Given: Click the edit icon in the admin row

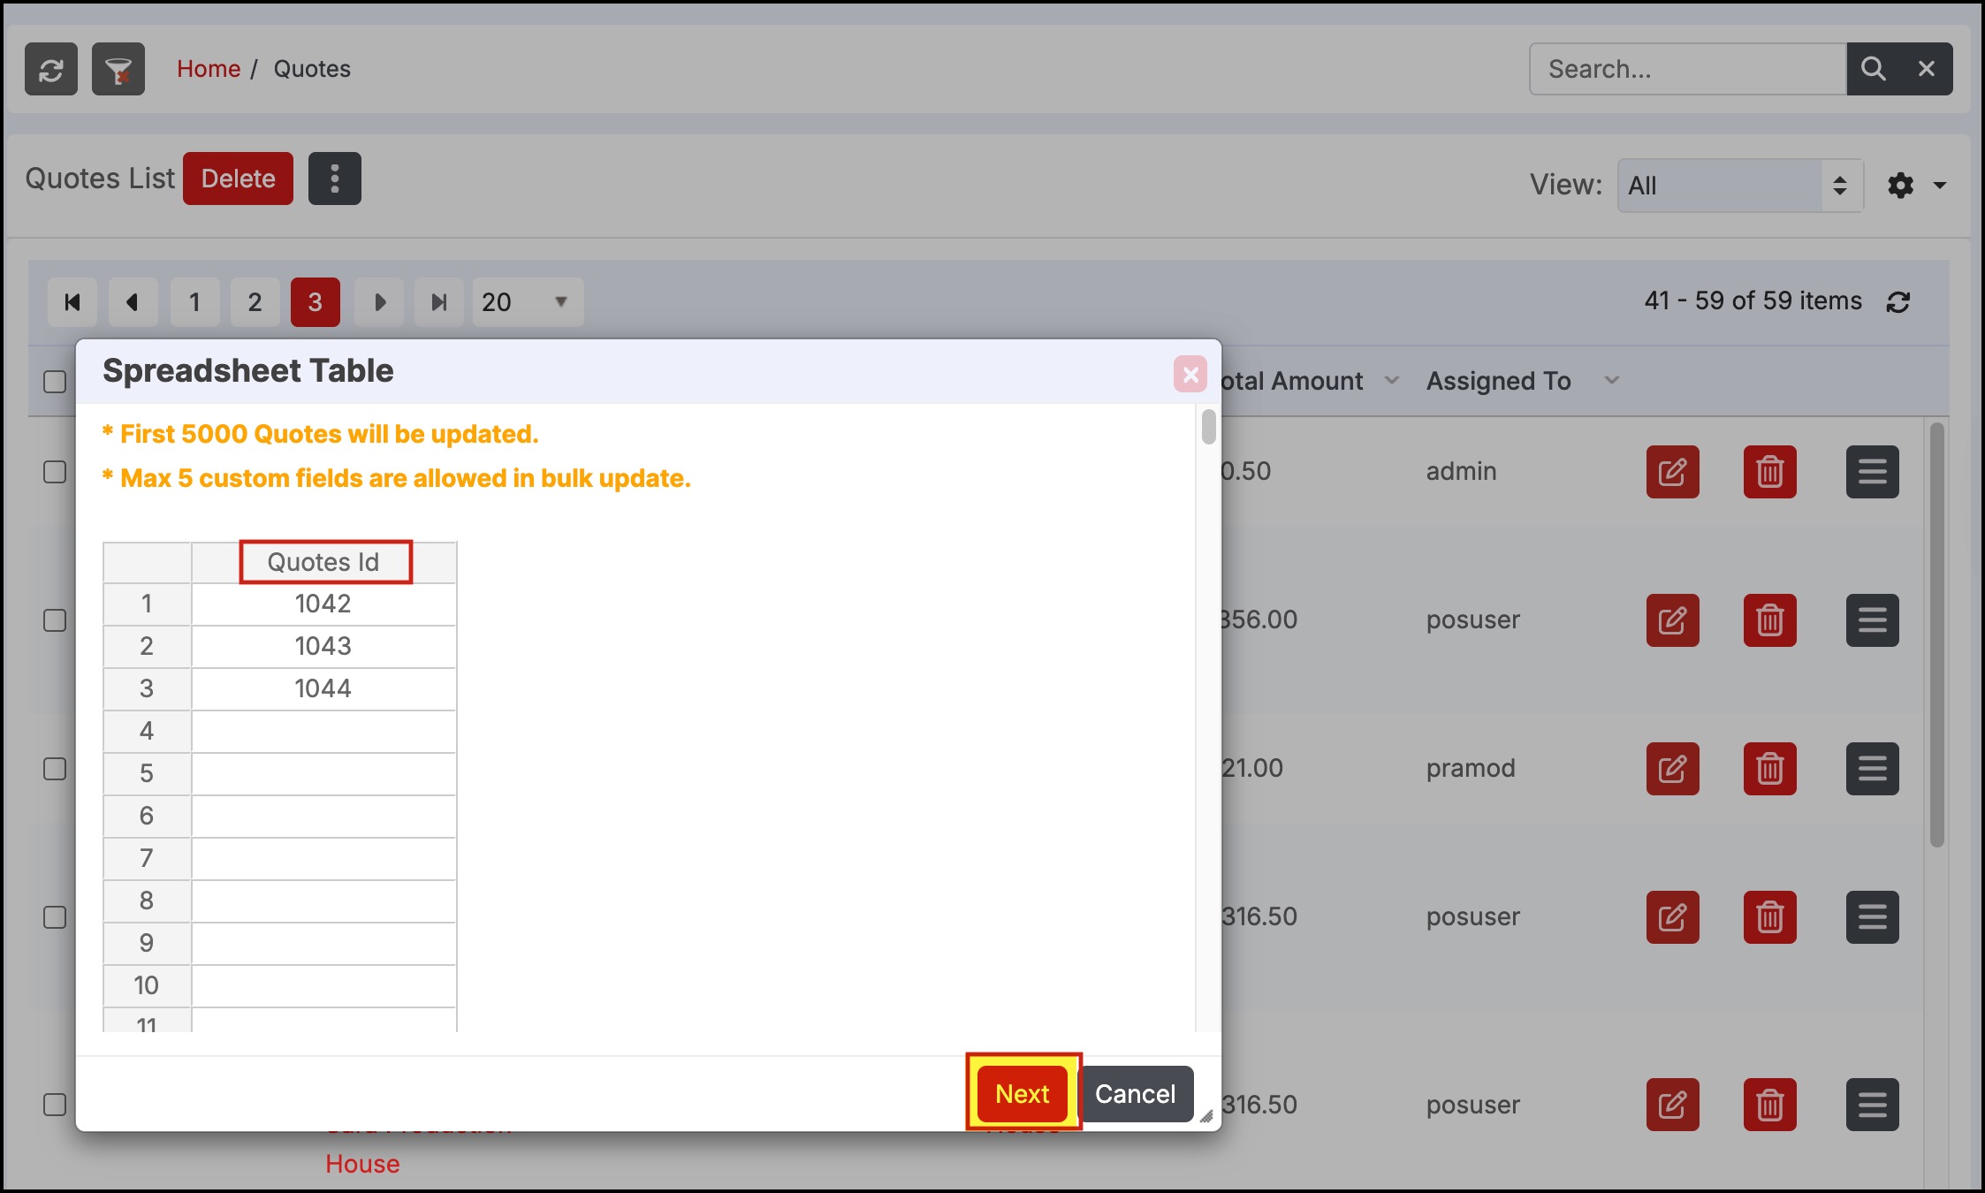Looking at the screenshot, I should [1672, 472].
